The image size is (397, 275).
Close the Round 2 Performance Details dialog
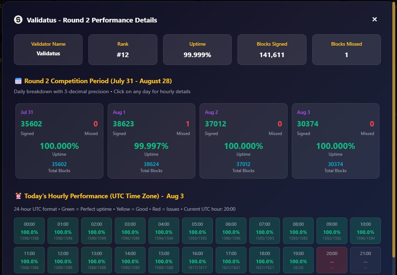[374, 19]
